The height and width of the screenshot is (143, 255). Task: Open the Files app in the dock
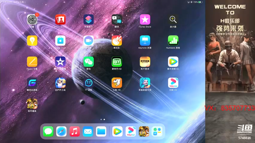tap(101, 131)
